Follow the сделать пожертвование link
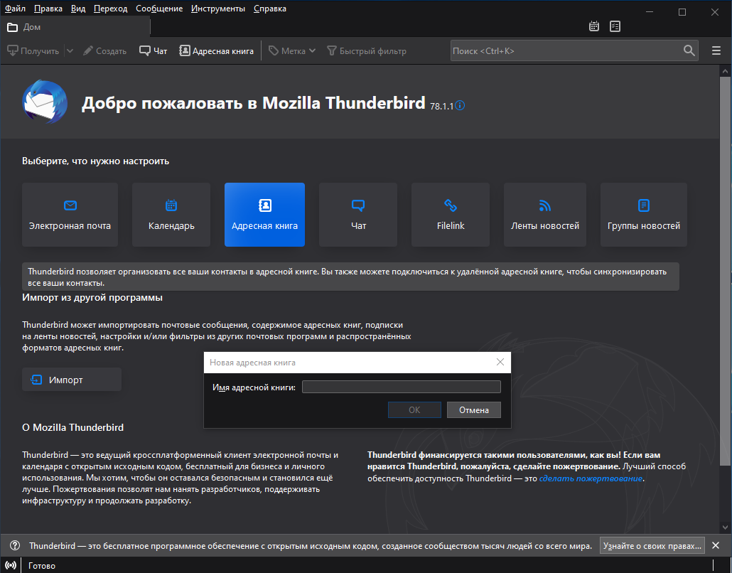Screen dimensions: 732x573 [x=591, y=478]
